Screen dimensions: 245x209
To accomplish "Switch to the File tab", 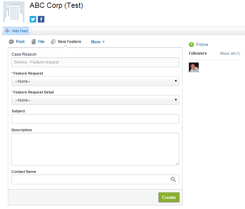I will (41, 42).
